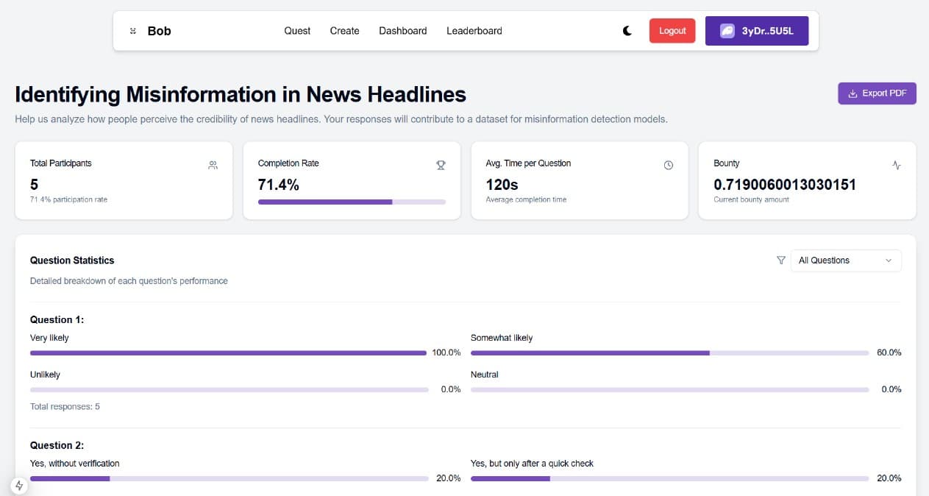Image resolution: width=929 pixels, height=496 pixels.
Task: Open the 3yDr..5U5L wallet menu
Action: pos(757,31)
